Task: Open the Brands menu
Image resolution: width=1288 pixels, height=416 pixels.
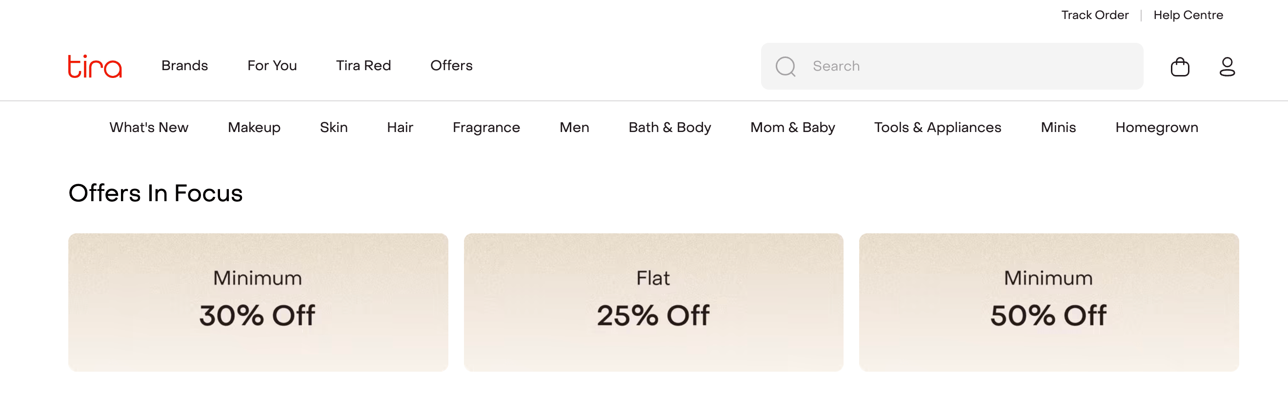Action: [184, 65]
